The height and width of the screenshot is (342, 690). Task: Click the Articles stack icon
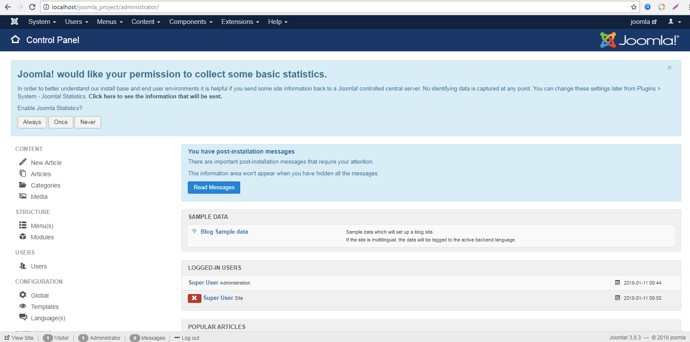(23, 173)
